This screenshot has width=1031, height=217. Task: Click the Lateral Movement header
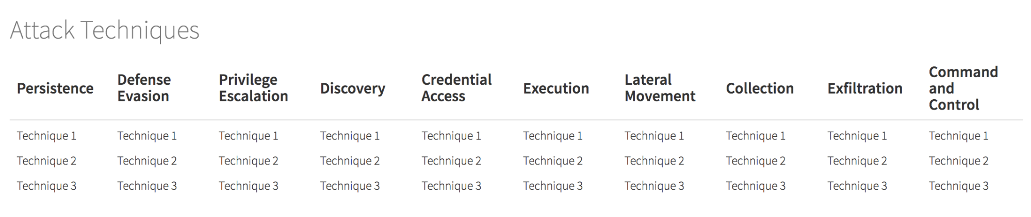point(660,88)
